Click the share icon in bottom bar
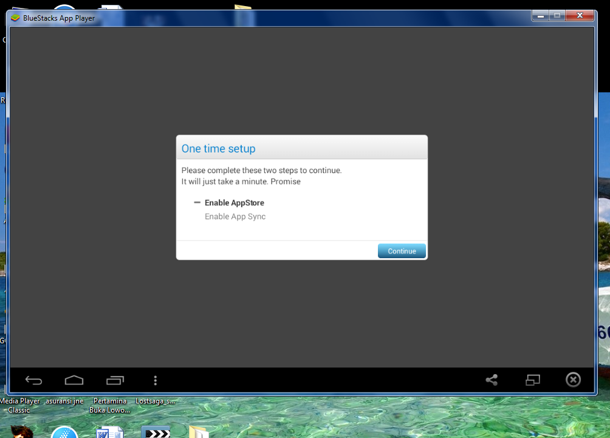This screenshot has width=610, height=438. coord(492,380)
